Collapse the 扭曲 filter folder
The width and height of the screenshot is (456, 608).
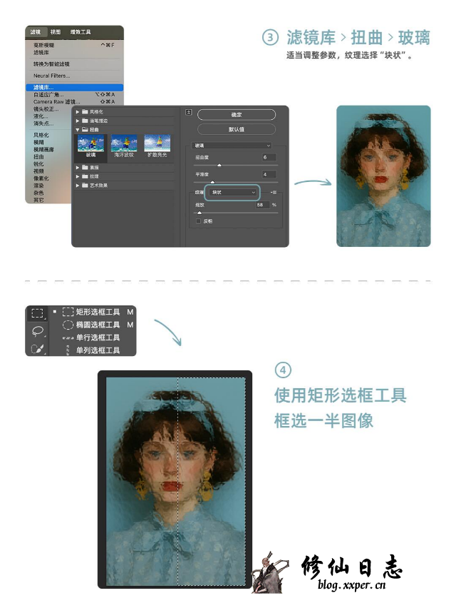78,130
